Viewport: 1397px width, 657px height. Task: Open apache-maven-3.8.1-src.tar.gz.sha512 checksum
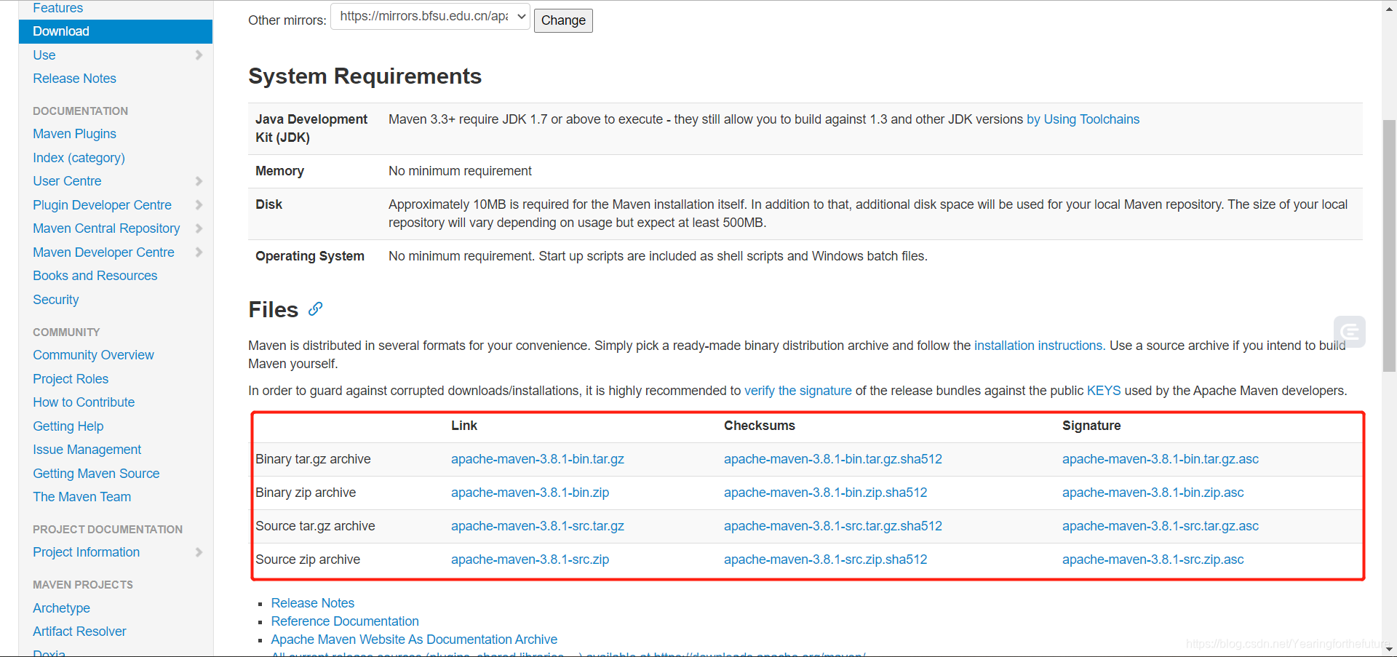tap(832, 526)
